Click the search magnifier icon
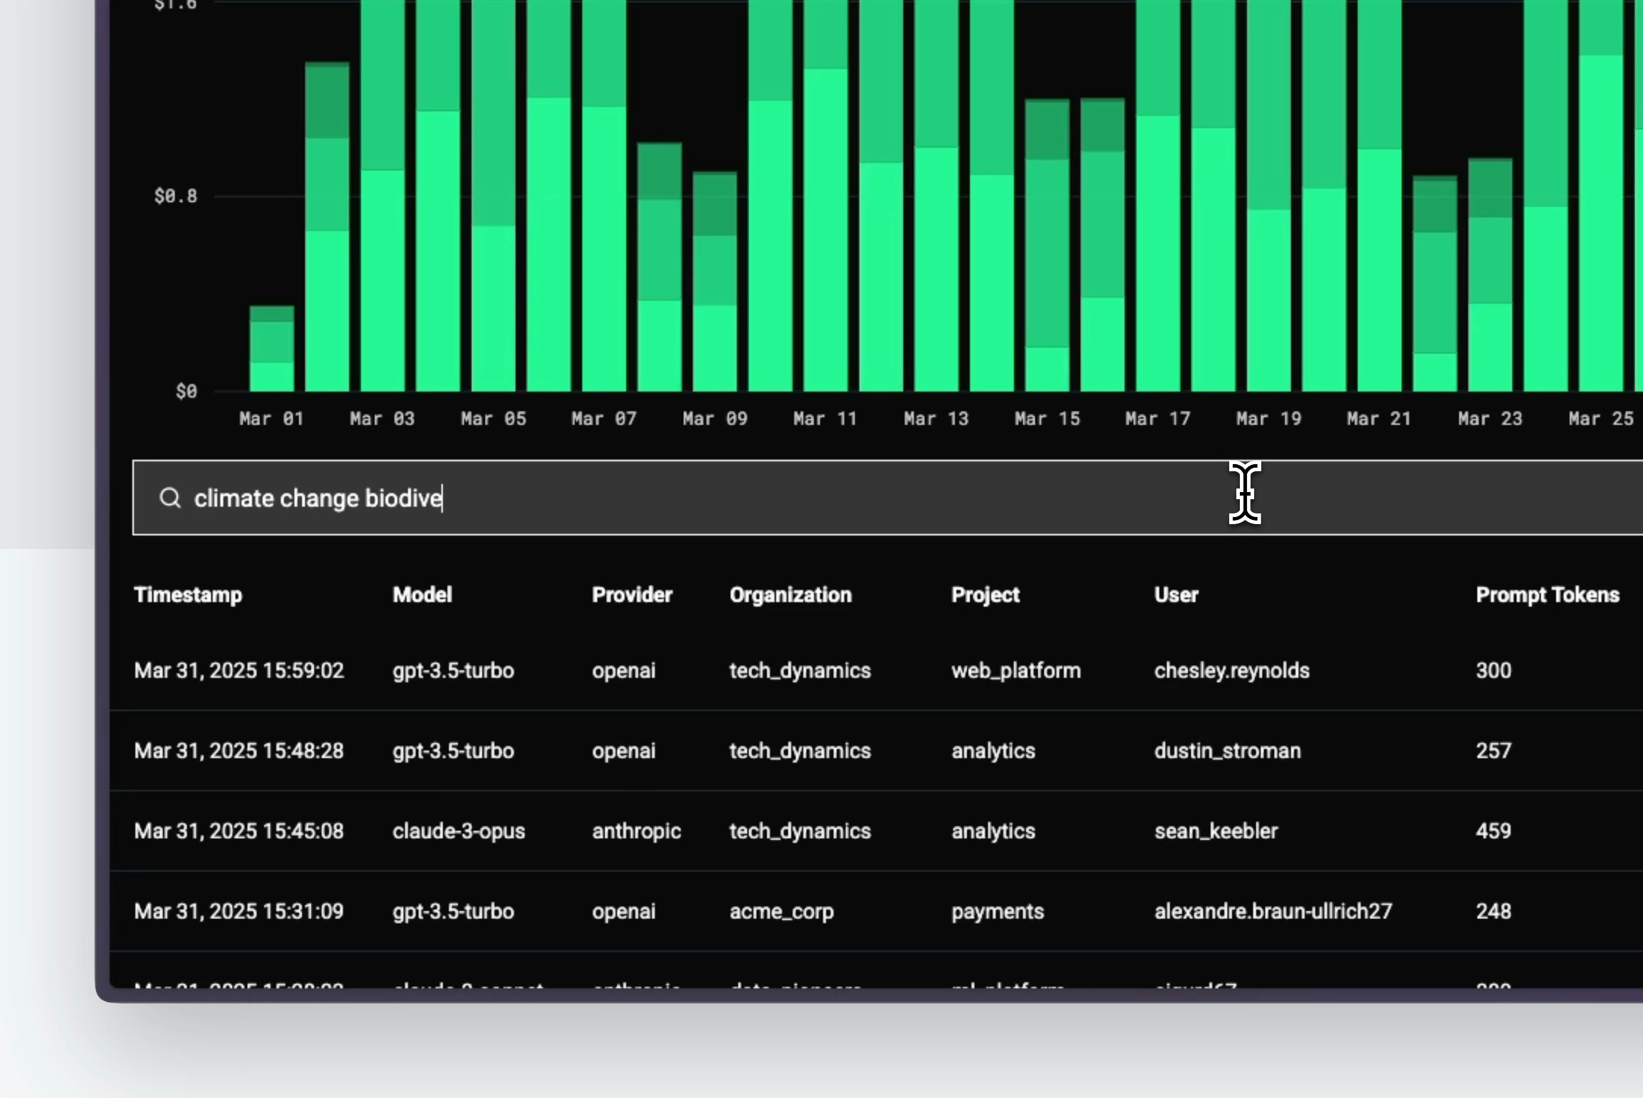The image size is (1643, 1098). tap(169, 499)
